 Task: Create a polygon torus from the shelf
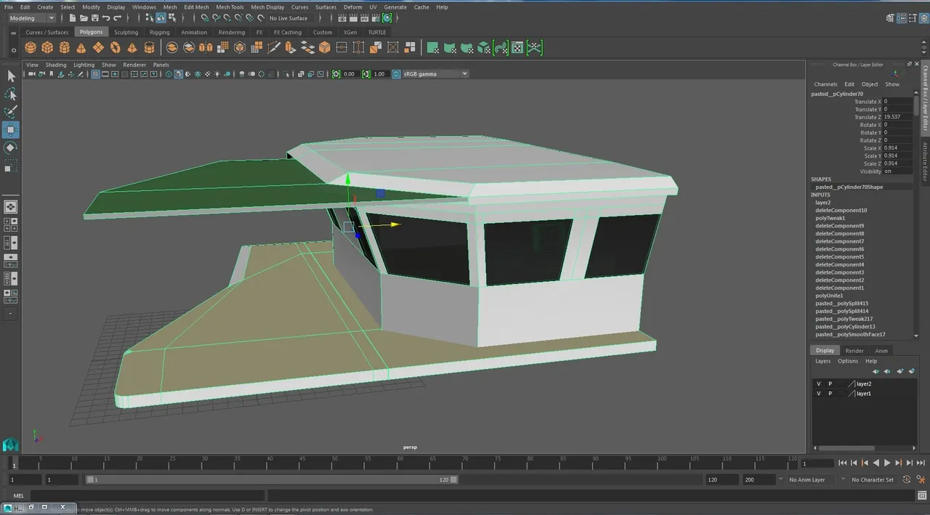pyautogui.click(x=115, y=48)
